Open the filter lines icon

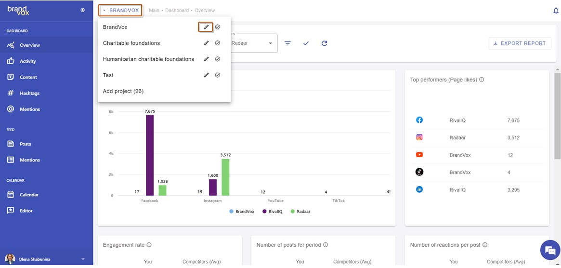(x=287, y=43)
